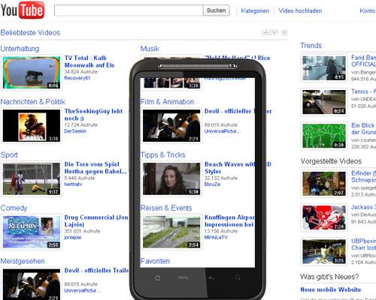
Task: Tap the phone's menu button
Action: click(183, 277)
